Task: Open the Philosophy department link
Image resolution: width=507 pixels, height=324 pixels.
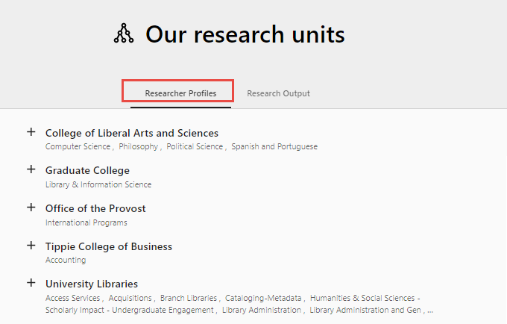Action: pos(138,147)
